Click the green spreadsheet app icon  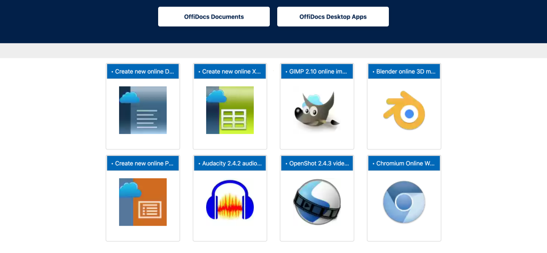[x=230, y=110]
